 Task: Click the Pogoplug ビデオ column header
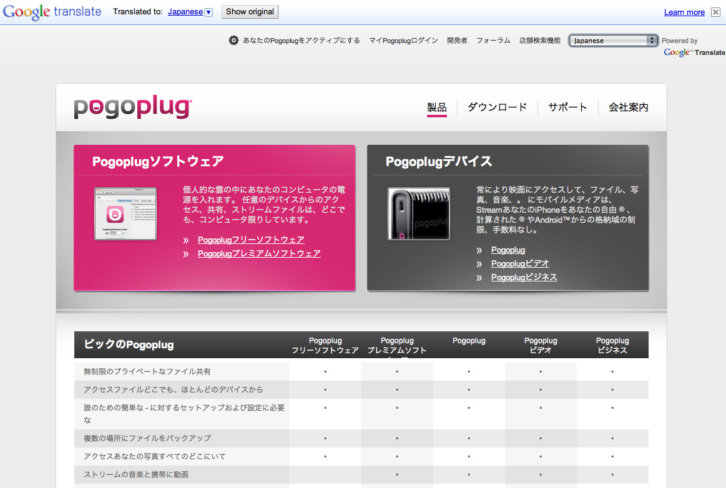[x=541, y=345]
